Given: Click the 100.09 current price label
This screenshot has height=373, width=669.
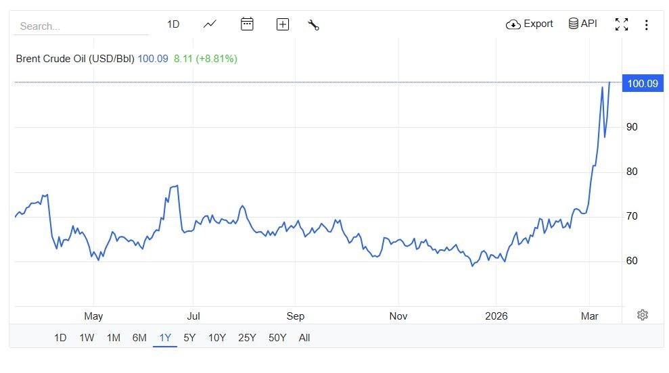Looking at the screenshot, I should click(x=642, y=84).
